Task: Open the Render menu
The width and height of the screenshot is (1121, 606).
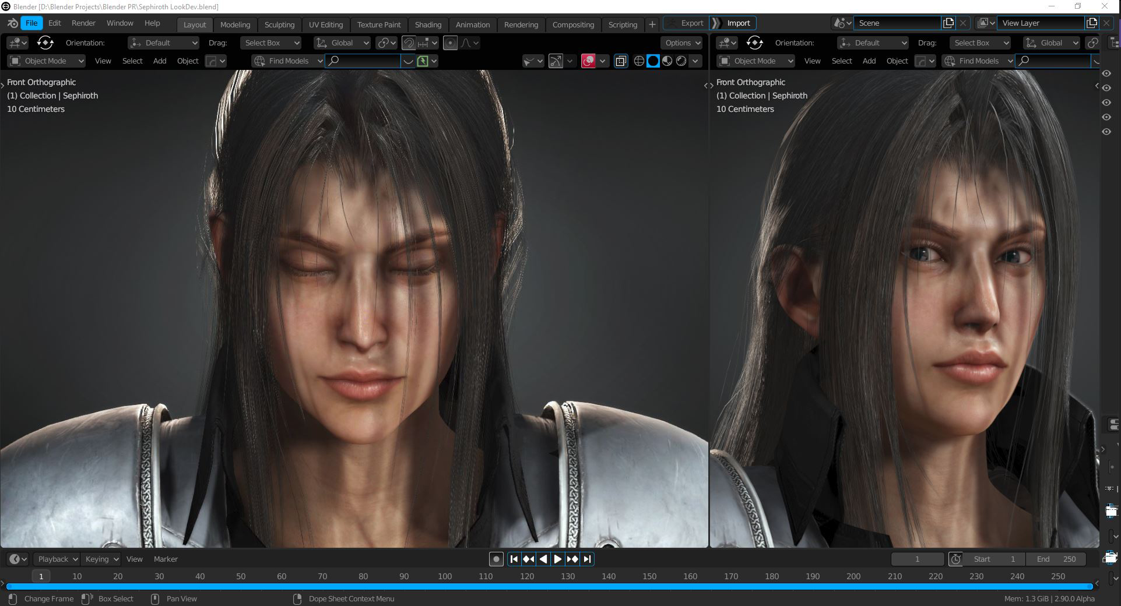Action: click(x=83, y=23)
